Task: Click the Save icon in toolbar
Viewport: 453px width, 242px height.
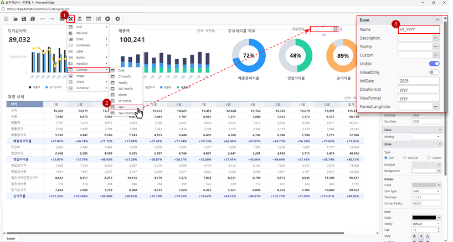Action: pyautogui.click(x=24, y=19)
